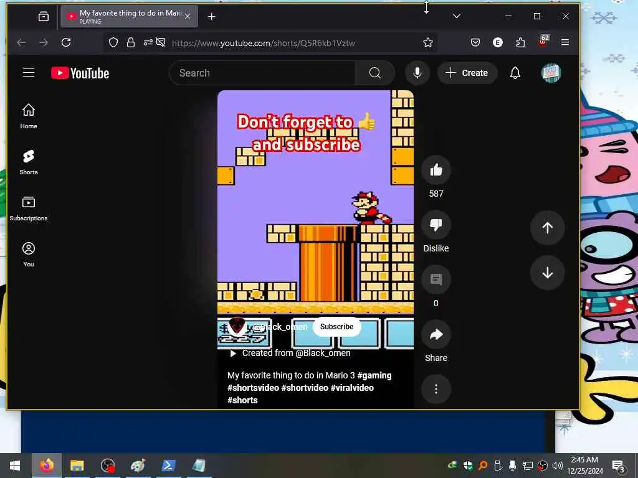638x478 pixels.
Task: Reload the current page
Action: click(x=66, y=42)
